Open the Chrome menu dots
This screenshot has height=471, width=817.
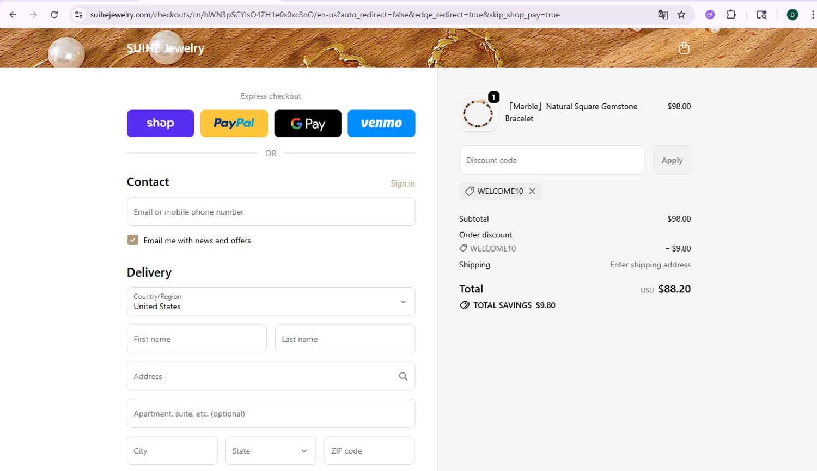pyautogui.click(x=813, y=15)
